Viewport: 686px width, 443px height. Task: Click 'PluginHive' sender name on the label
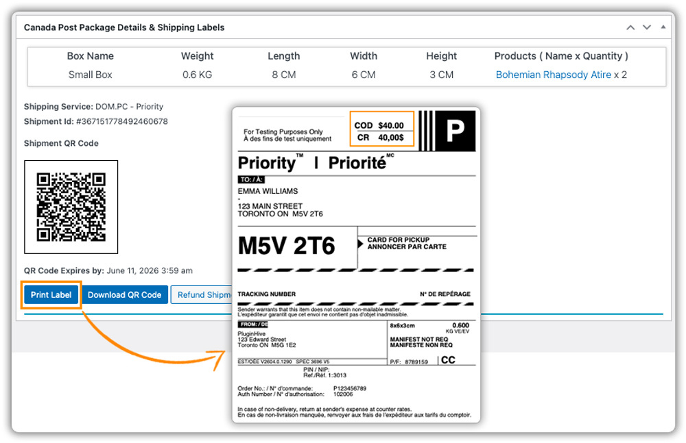click(252, 333)
